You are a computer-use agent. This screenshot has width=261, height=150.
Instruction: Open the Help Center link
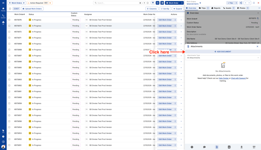click(224, 78)
